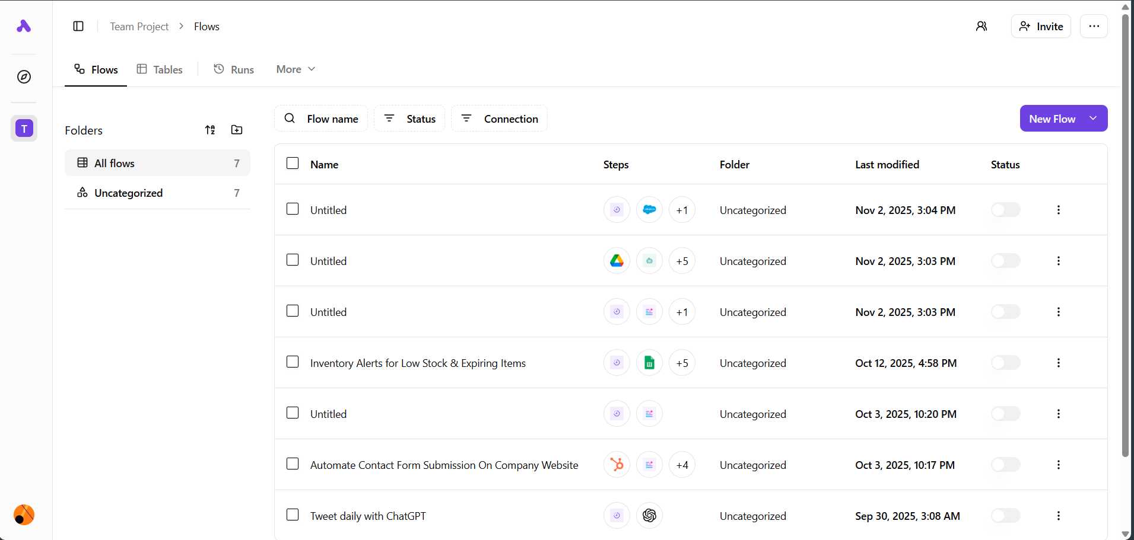Screen dimensions: 1134x540
Task: Open the top-right three-dot options menu
Action: tap(1094, 26)
